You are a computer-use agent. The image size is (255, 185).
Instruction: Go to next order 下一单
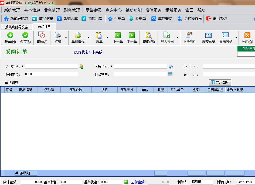(x=132, y=38)
